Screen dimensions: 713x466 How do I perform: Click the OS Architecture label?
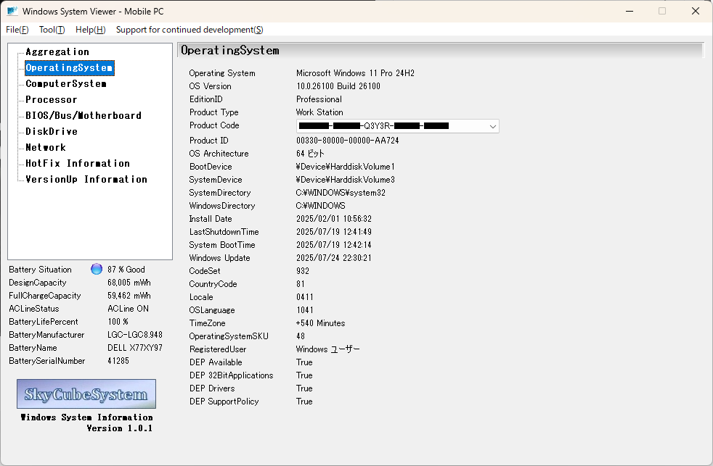tap(219, 154)
